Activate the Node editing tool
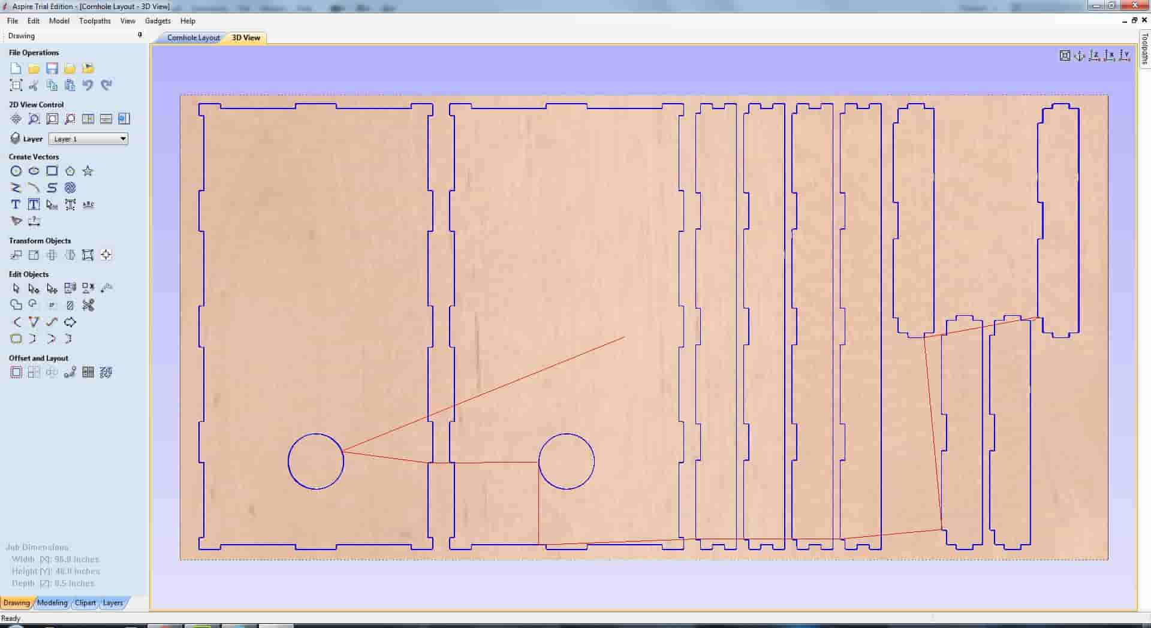 coord(34,288)
